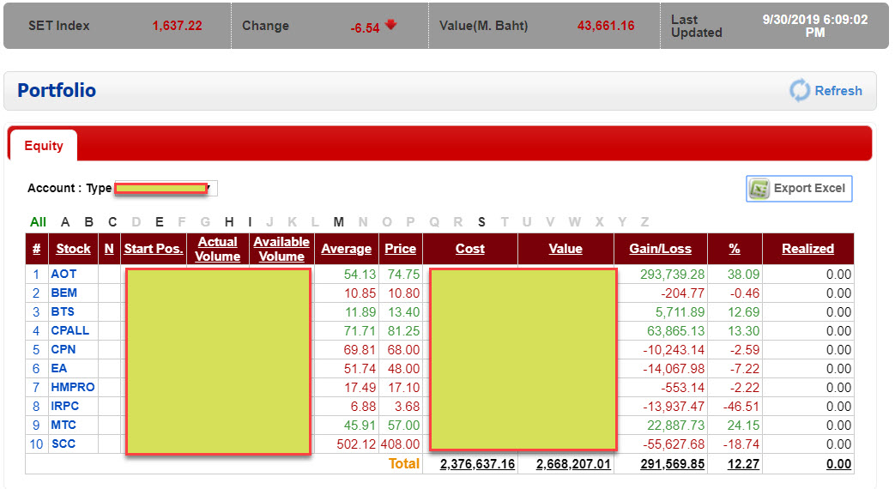Click CPALL average 71.71

click(x=360, y=331)
